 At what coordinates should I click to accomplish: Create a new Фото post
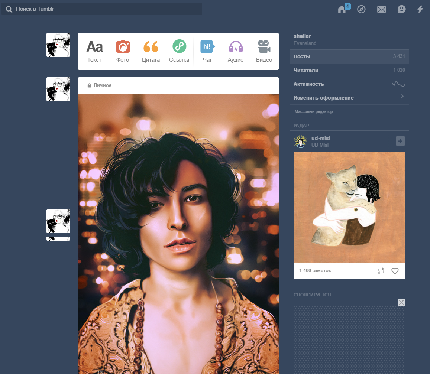point(123,51)
